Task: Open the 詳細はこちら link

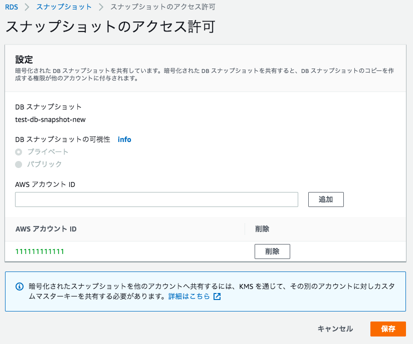Action: pos(189,296)
